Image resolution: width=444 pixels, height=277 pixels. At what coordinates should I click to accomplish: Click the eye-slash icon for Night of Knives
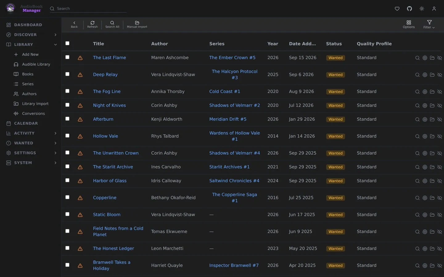coord(440,106)
